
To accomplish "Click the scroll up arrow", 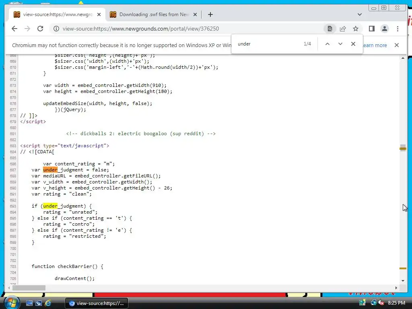I will coord(403,58).
